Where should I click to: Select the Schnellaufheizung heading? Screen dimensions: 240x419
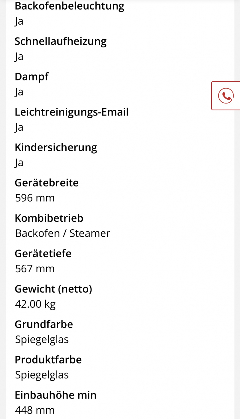[x=60, y=41]
